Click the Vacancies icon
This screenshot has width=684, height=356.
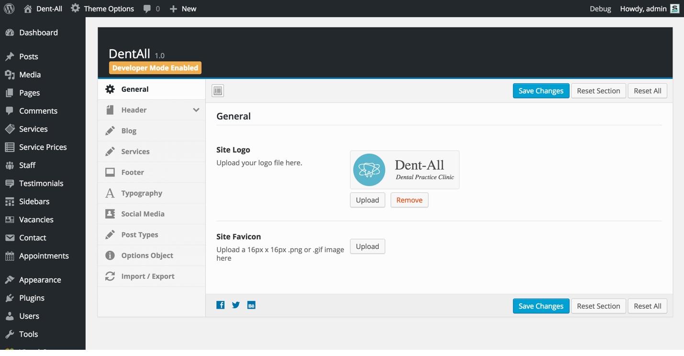pos(10,220)
